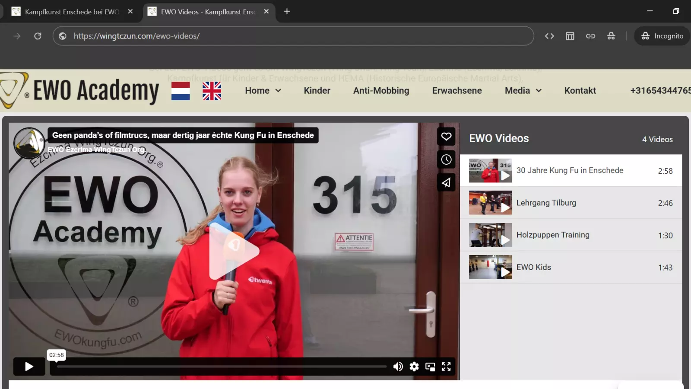Open the watch later clock icon
Image resolution: width=691 pixels, height=389 pixels.
(446, 159)
